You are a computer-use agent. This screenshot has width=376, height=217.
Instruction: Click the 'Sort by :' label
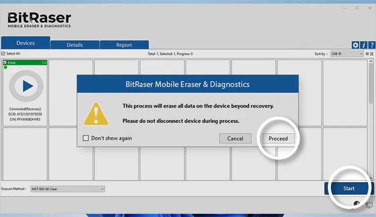(x=321, y=54)
